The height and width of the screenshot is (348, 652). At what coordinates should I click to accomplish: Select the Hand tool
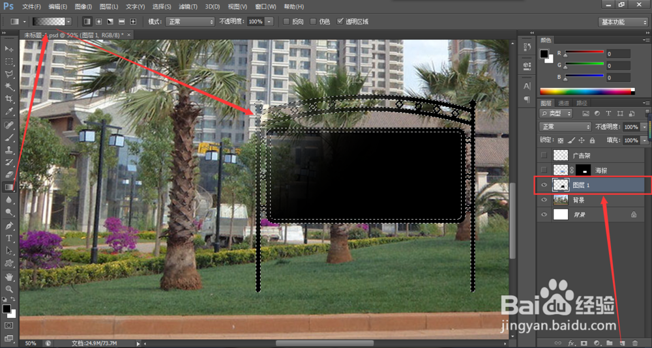(x=8, y=277)
